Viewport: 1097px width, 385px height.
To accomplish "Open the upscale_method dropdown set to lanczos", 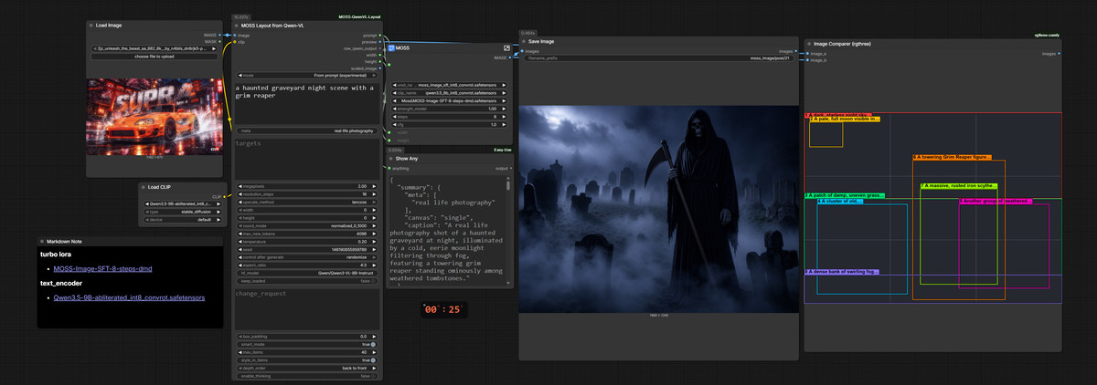I will [306, 202].
